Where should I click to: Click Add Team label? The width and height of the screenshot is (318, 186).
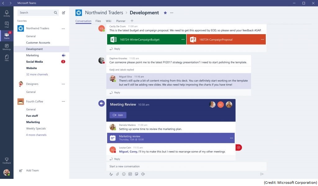pos(32,170)
